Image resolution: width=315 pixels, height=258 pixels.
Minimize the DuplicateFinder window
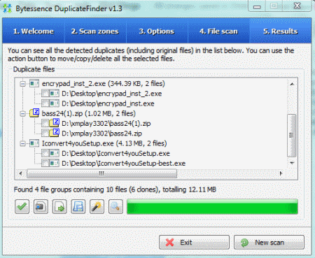coord(257,6)
